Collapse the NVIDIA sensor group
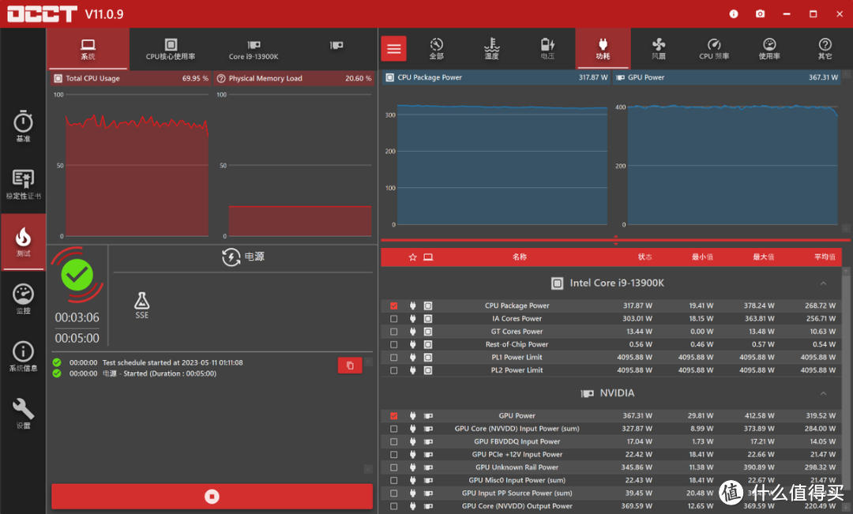 click(x=823, y=393)
